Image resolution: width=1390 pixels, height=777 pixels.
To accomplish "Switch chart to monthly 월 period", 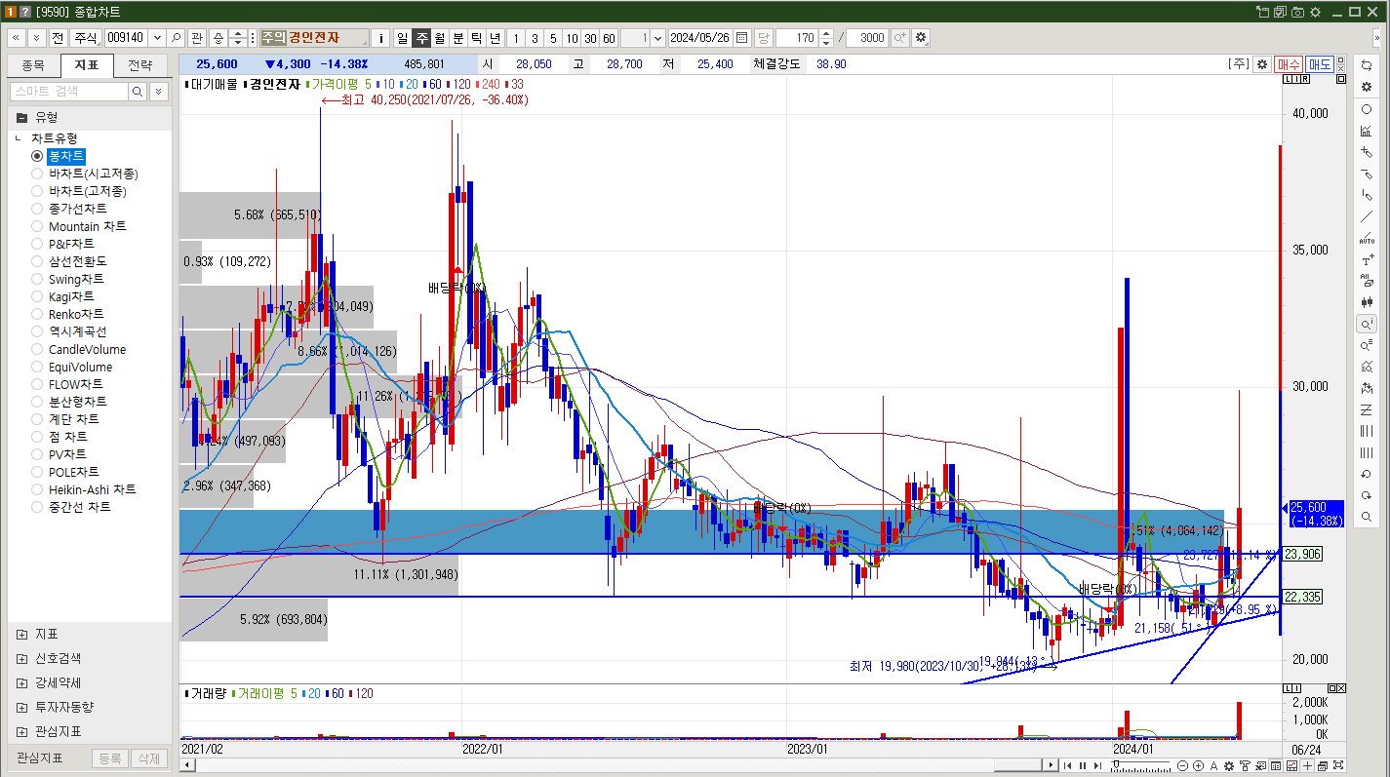I will (439, 38).
